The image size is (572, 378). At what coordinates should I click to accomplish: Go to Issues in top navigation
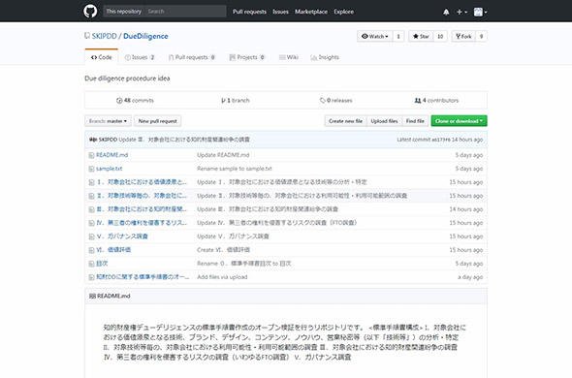click(x=280, y=12)
